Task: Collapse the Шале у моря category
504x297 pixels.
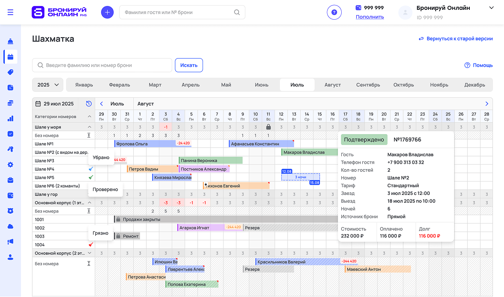Action: coord(89,127)
